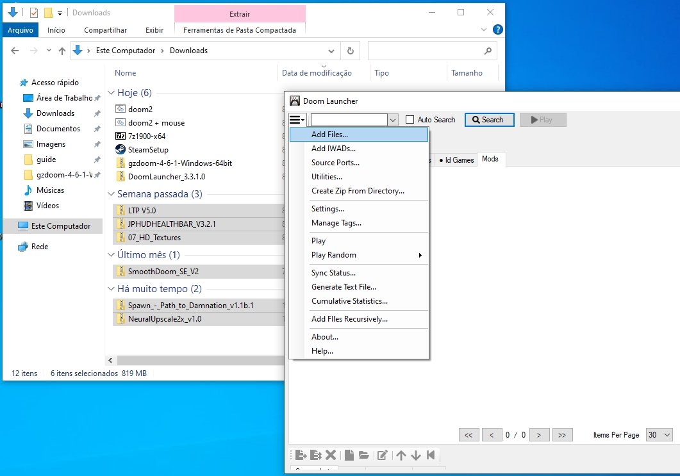Click the up arrow icon in bottom toolbar
Screen dimensions: 680x476
coord(401,455)
